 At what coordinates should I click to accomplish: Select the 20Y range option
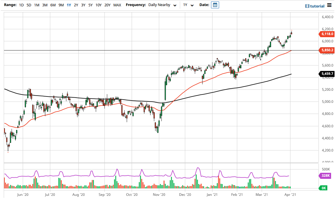pos(107,5)
